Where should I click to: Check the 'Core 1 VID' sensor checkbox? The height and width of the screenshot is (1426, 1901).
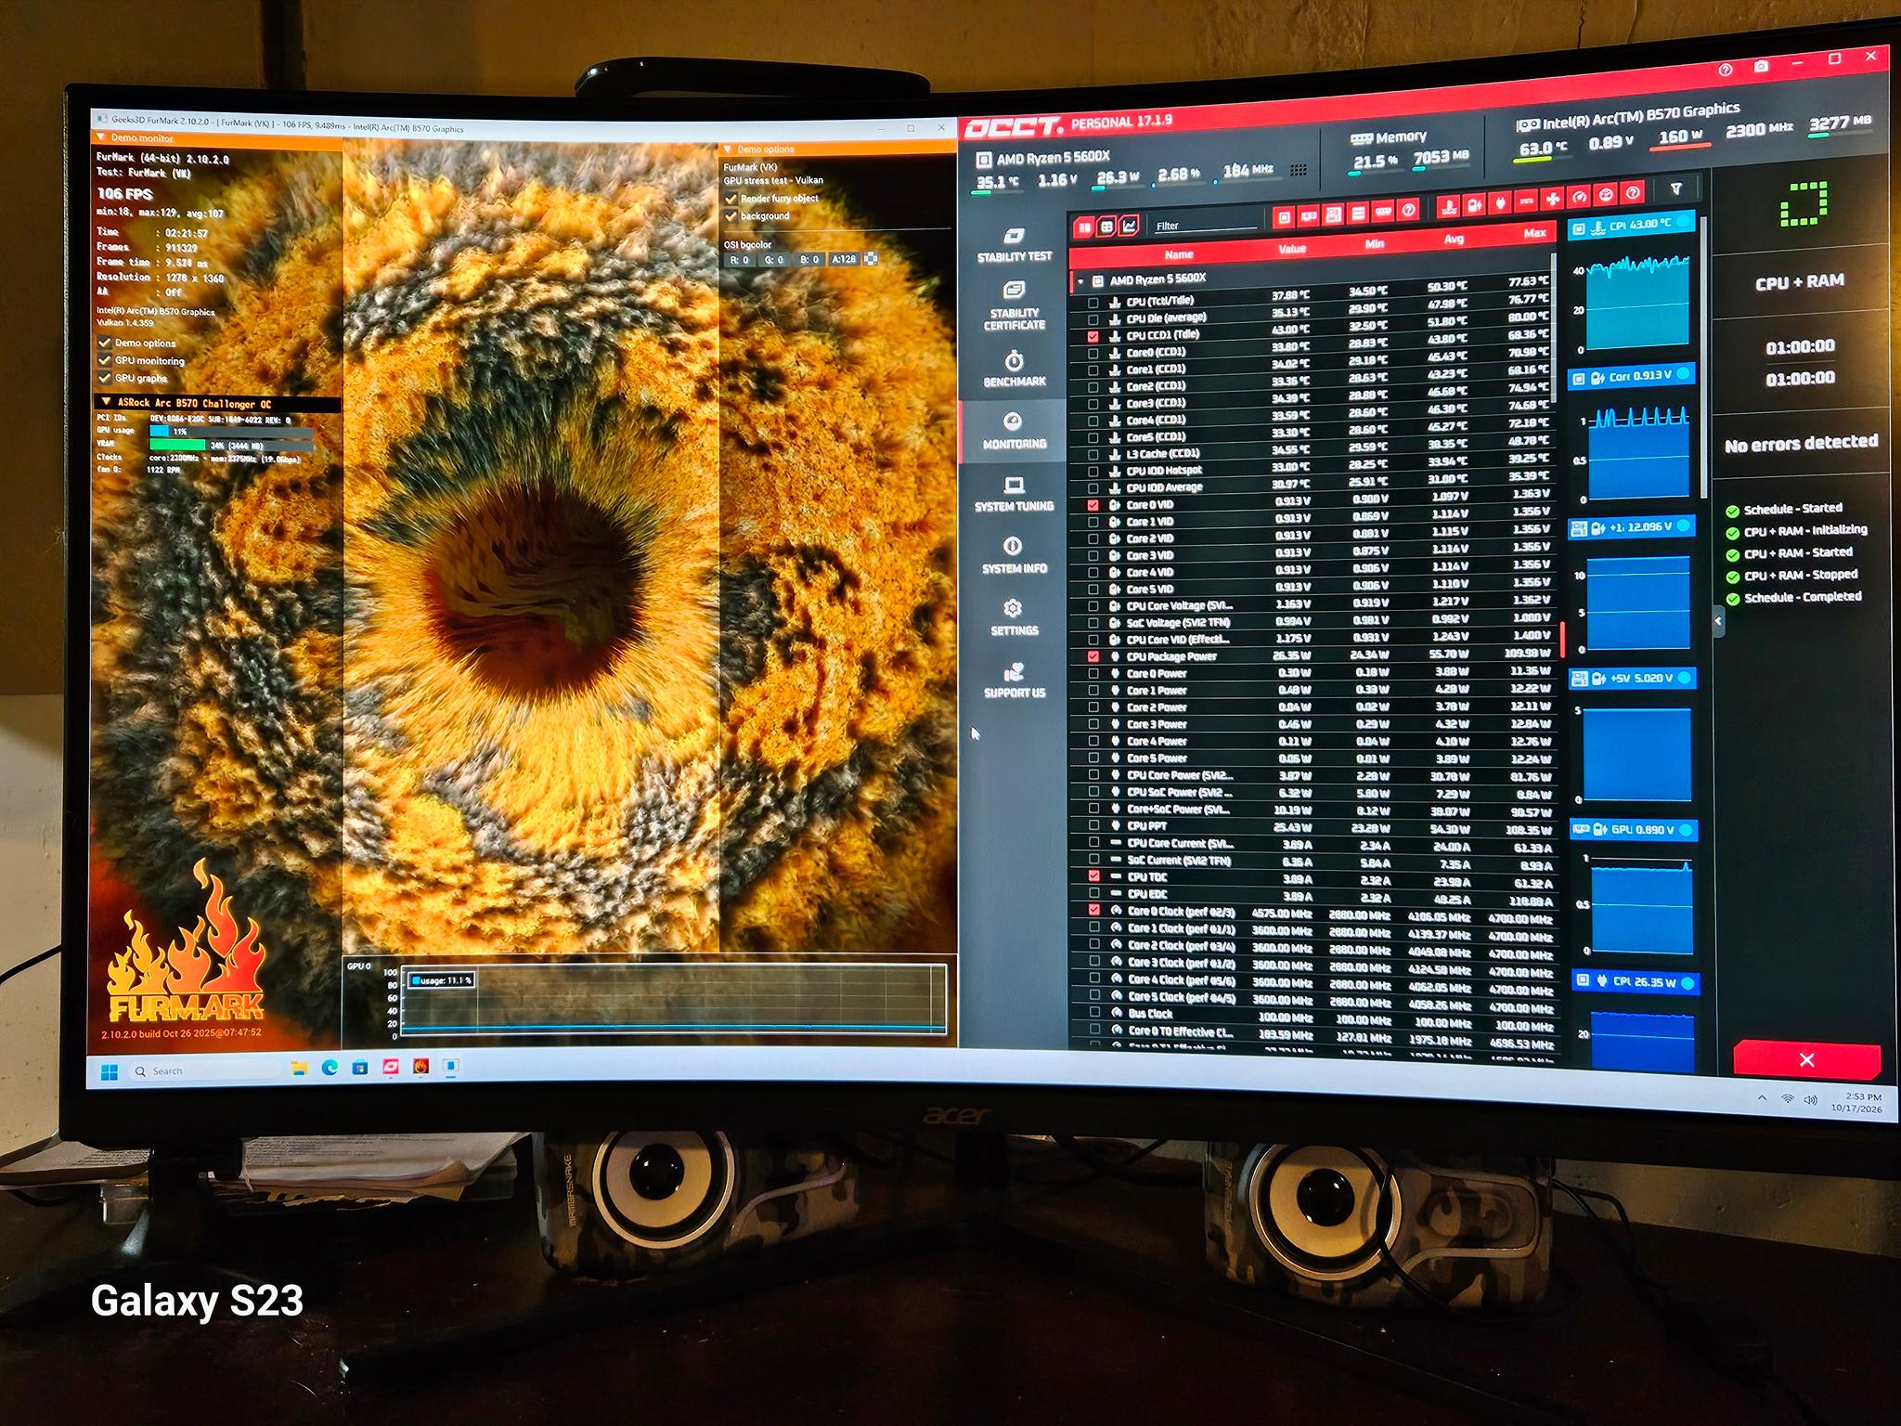(1093, 522)
